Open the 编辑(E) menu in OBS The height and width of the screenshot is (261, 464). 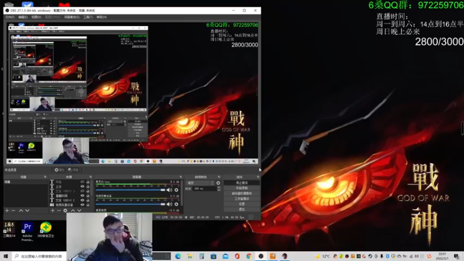23,17
